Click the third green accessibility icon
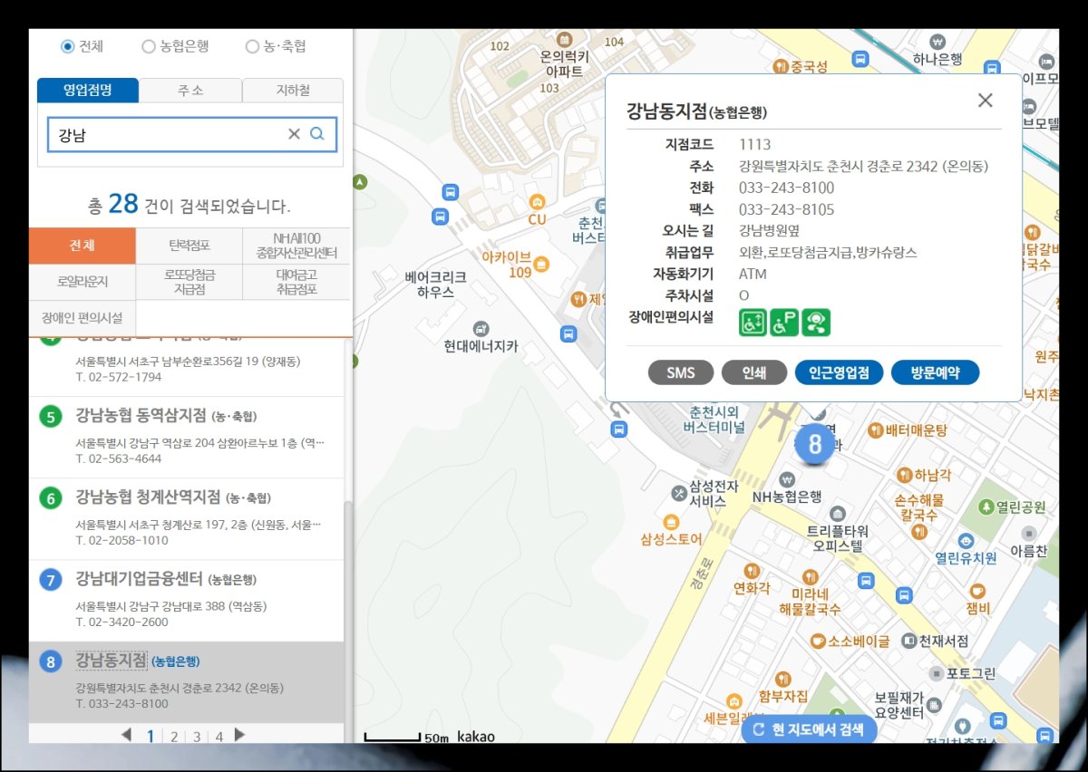This screenshot has width=1088, height=772. [x=816, y=323]
